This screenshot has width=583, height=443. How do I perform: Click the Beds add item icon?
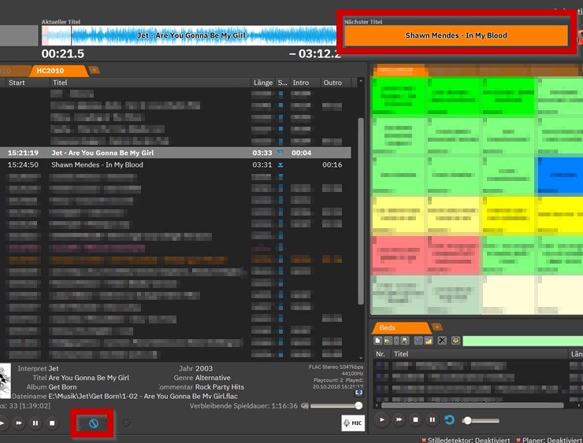point(418,341)
